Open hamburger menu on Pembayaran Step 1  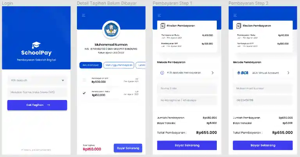click(x=159, y=16)
